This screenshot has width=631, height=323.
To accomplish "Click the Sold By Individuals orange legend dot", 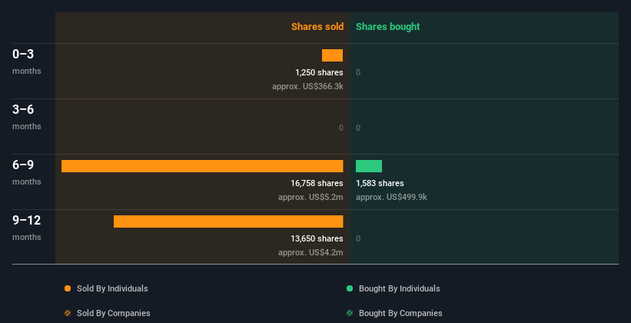I will click(x=68, y=288).
